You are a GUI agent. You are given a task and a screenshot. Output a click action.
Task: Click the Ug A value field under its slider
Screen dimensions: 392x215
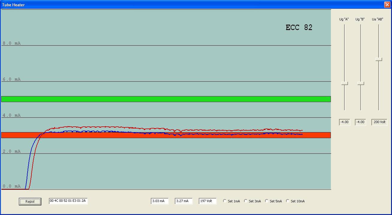coord(345,122)
